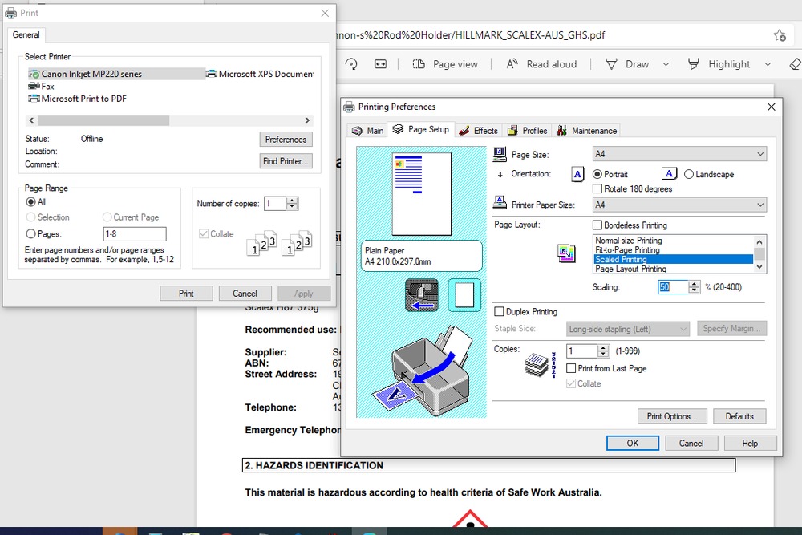
Task: Click the Read aloud icon
Action: [512, 64]
